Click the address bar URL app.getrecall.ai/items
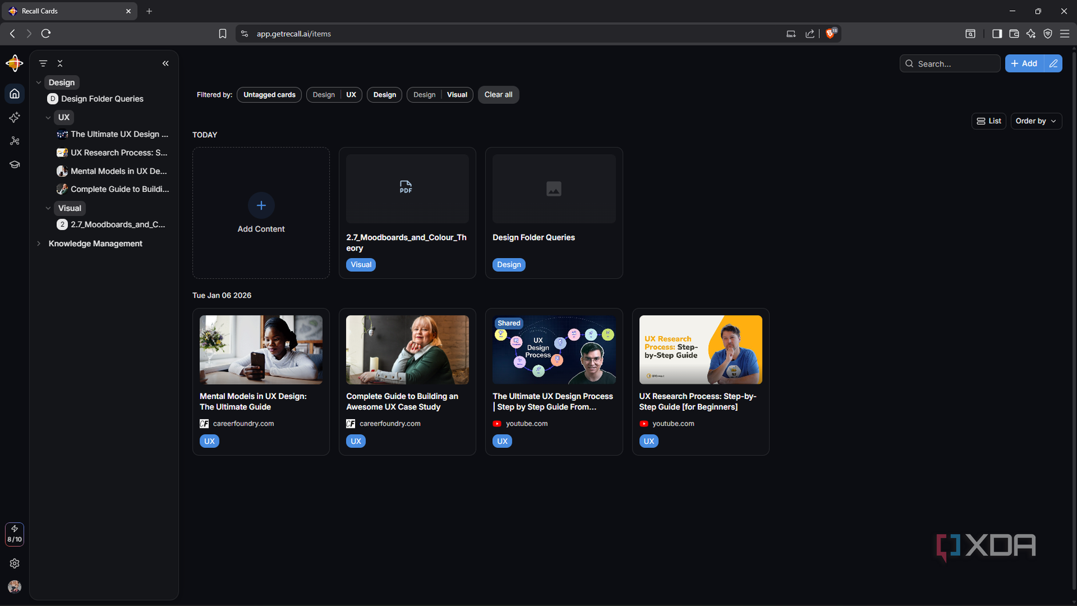This screenshot has height=606, width=1077. tap(294, 34)
